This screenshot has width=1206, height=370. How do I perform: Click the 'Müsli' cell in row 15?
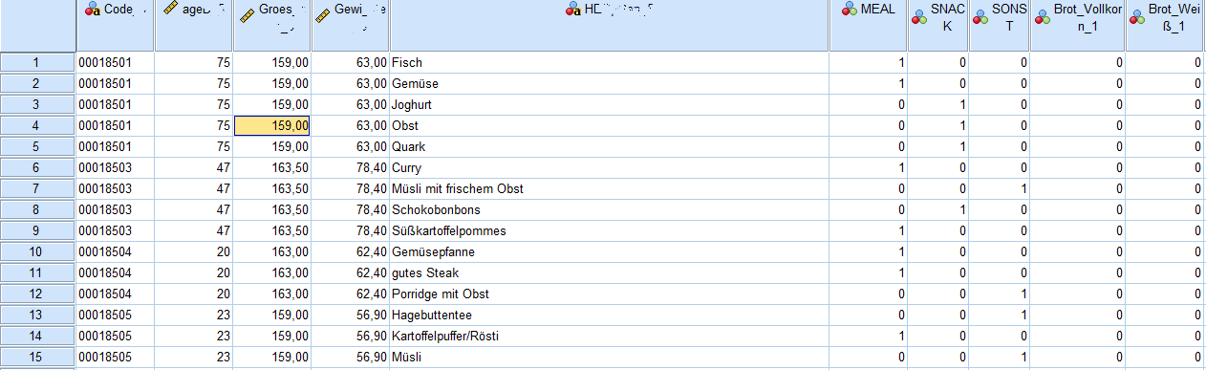pyautogui.click(x=609, y=358)
